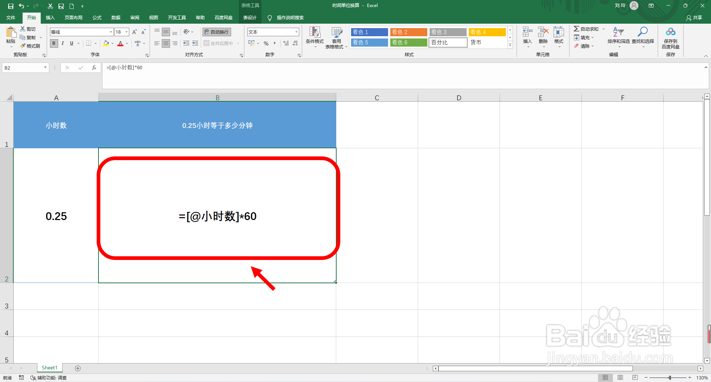This screenshot has height=382, width=711.
Task: Apply the 着色 2 cell style
Action: (x=408, y=32)
